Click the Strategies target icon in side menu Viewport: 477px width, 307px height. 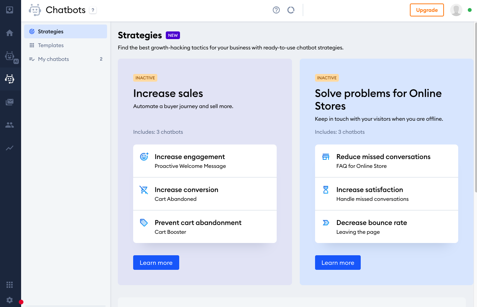(x=32, y=31)
